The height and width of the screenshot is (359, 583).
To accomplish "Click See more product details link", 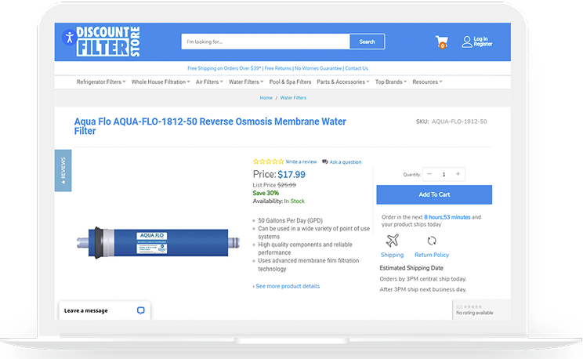I will 288,286.
